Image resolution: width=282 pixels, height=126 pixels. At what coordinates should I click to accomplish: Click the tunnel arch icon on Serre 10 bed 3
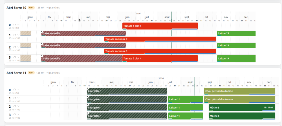15,57
